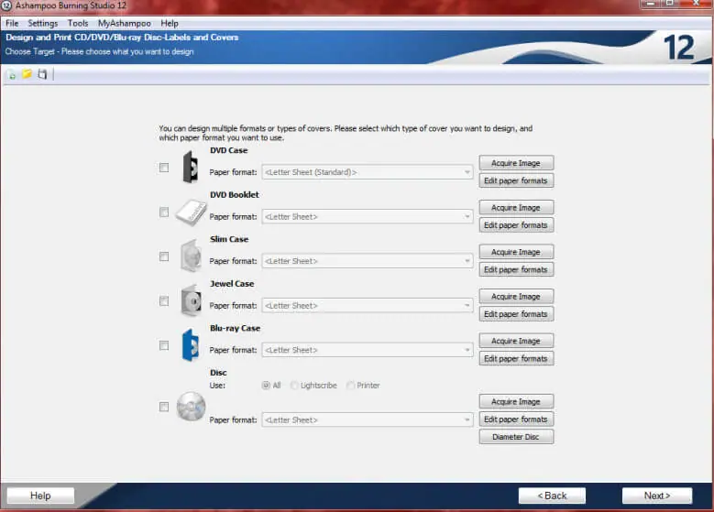Go back with the Back button
The height and width of the screenshot is (512, 714).
[x=553, y=496]
